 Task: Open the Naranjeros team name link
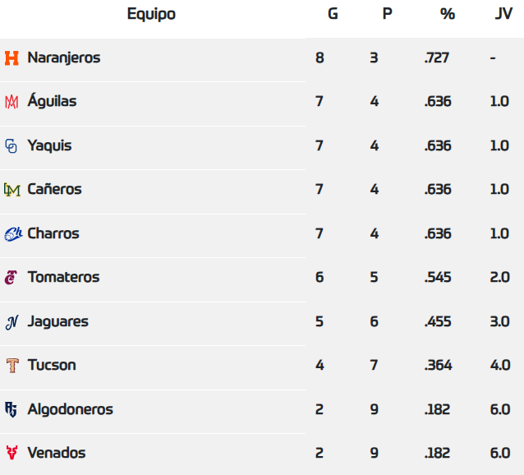(64, 58)
